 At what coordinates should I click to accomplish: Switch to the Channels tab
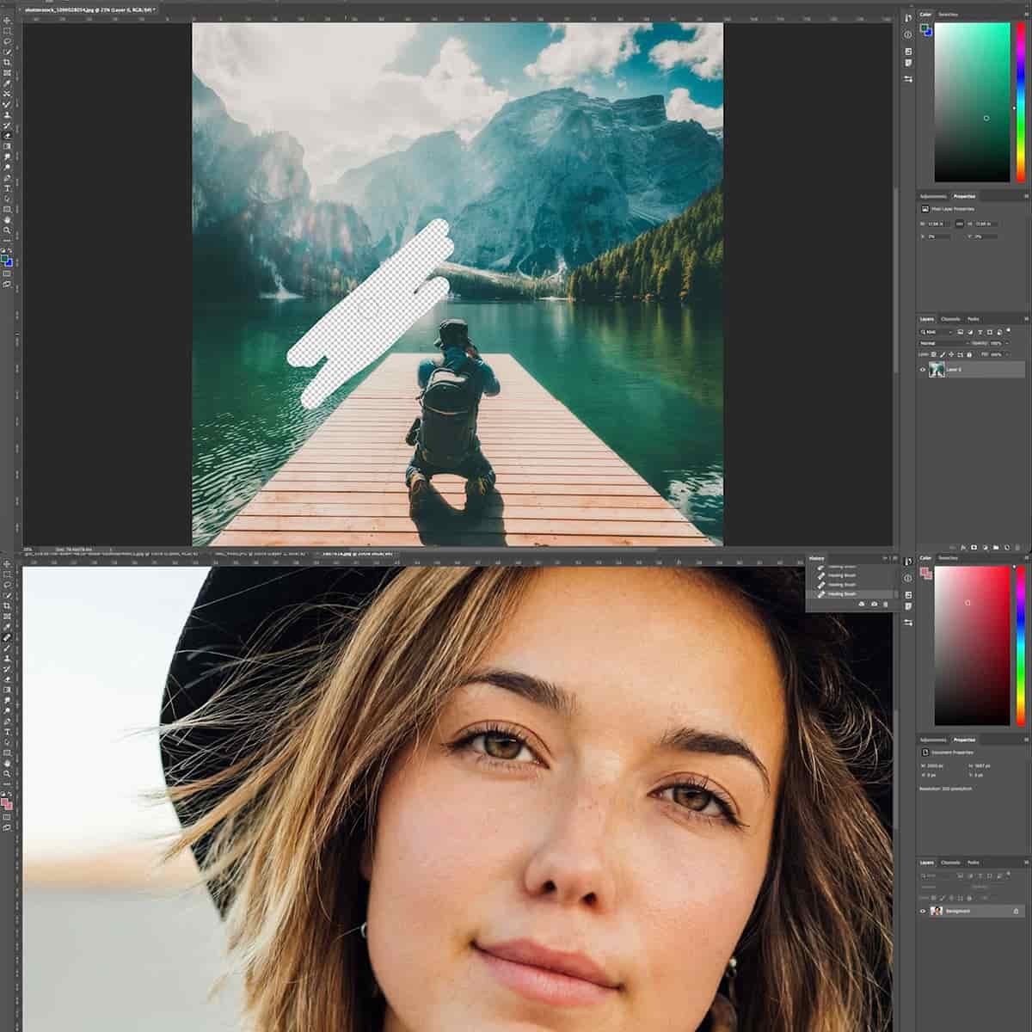[x=949, y=319]
